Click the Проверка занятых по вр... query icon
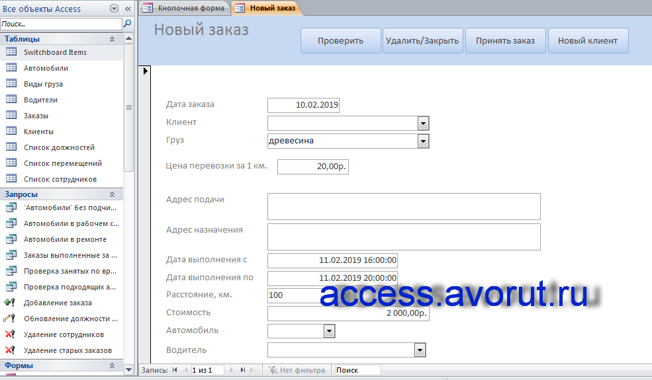The width and height of the screenshot is (652, 380). coord(11,270)
